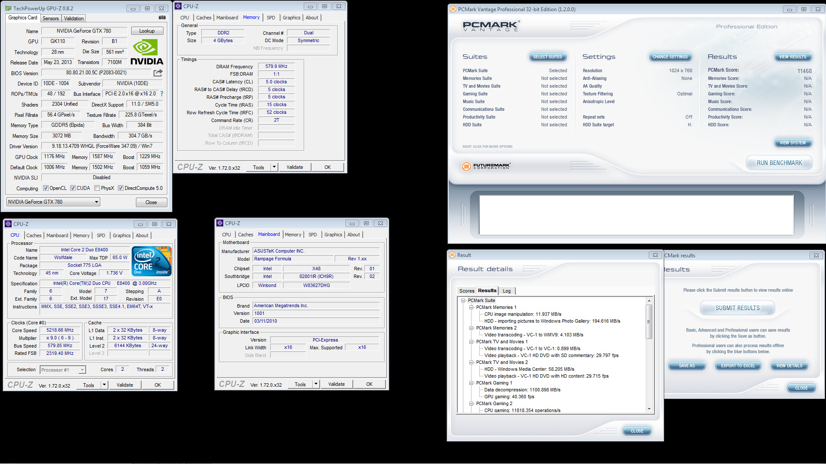Screen dimensions: 826x464
Task: Click the BIOS Version share/export icon
Action: [158, 73]
